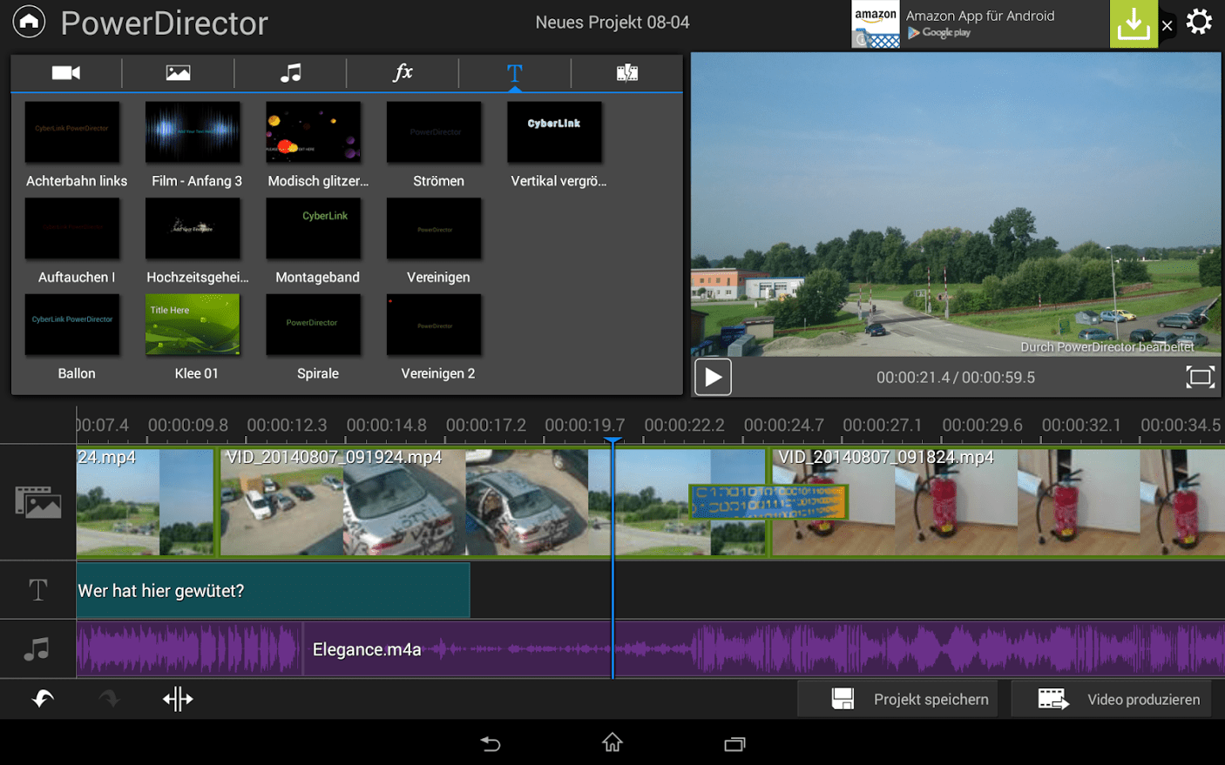The height and width of the screenshot is (765, 1225).
Task: Jump to 00:00:12.3 on the ruler
Action: coord(287,425)
